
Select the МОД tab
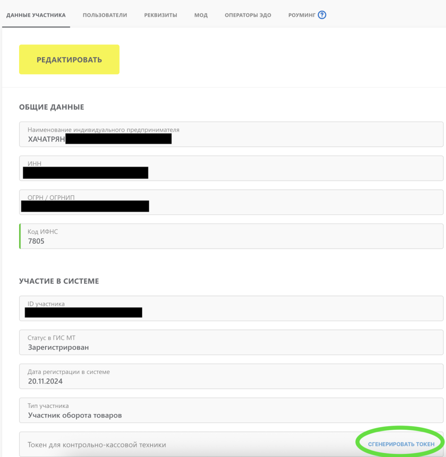click(201, 15)
